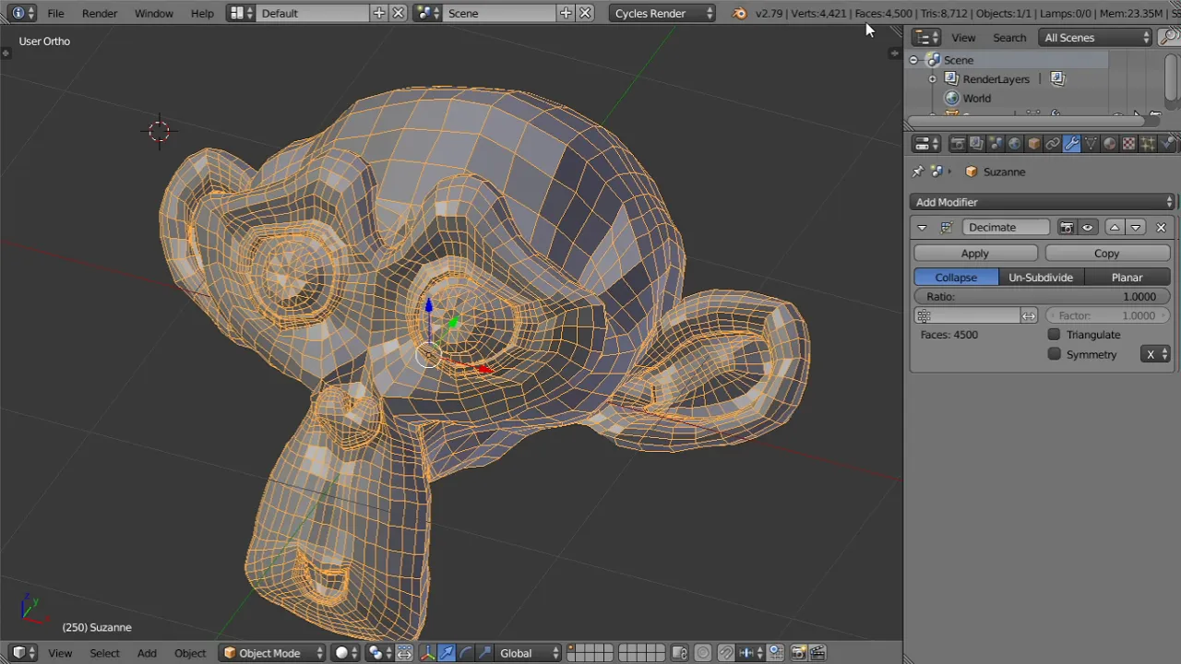This screenshot has width=1181, height=664.
Task: Open the Constraints chain-link tab
Action: pos(1053,144)
